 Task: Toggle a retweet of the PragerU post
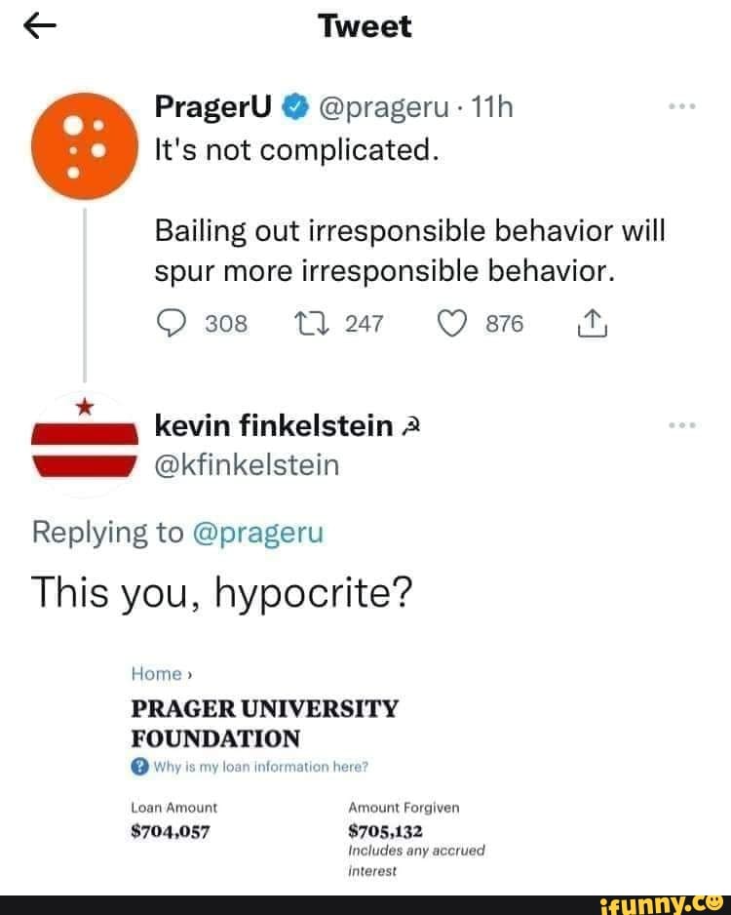coord(313,322)
